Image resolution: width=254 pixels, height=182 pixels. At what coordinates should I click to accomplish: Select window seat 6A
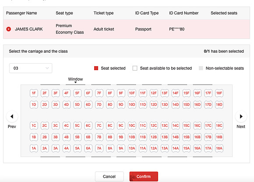(88, 148)
